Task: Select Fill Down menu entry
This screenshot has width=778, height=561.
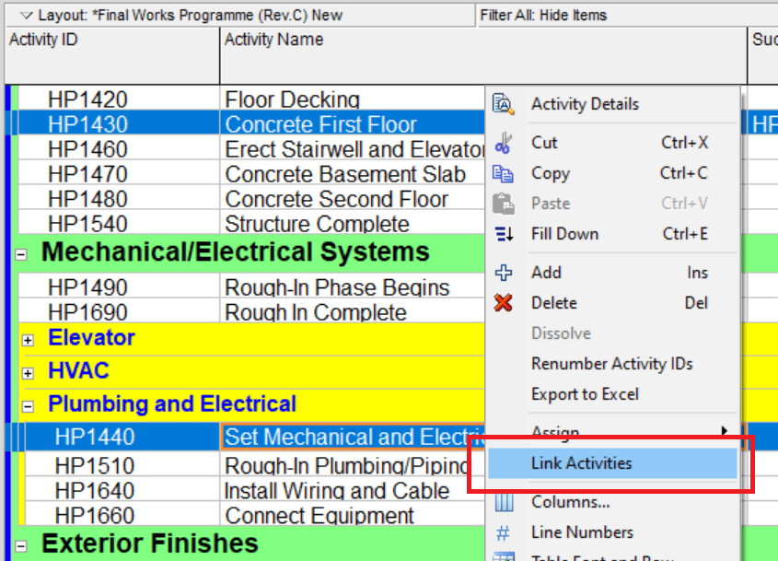Action: (x=613, y=234)
